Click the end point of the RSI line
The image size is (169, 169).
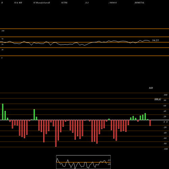pos(150,41)
